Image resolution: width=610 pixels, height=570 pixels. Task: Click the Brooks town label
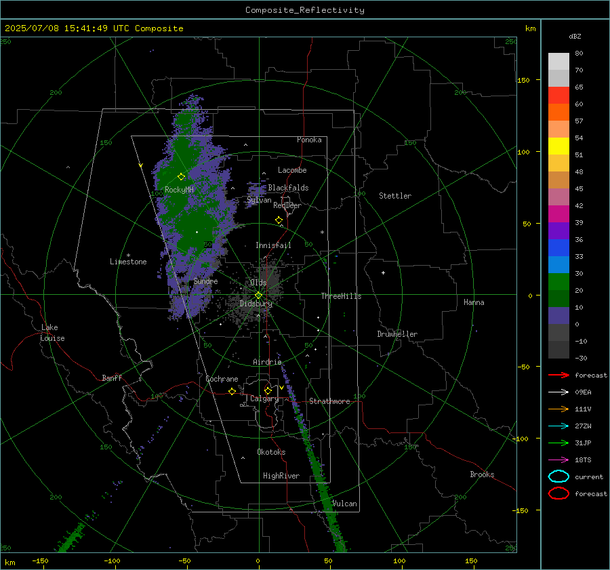click(x=482, y=474)
